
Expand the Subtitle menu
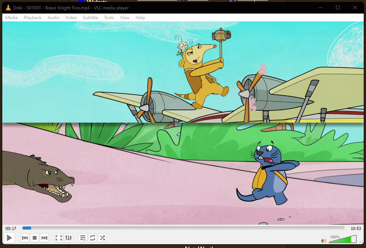click(90, 18)
